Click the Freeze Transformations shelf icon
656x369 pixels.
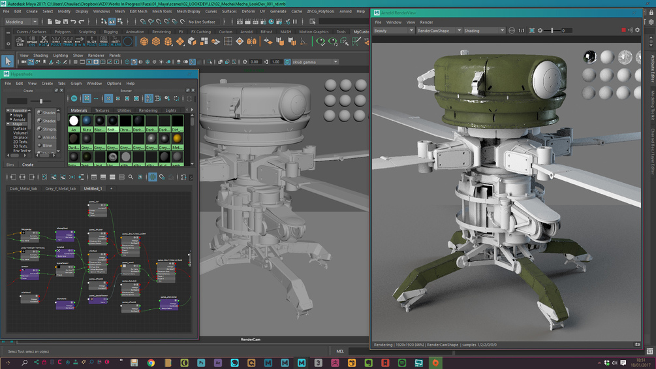tap(68, 41)
